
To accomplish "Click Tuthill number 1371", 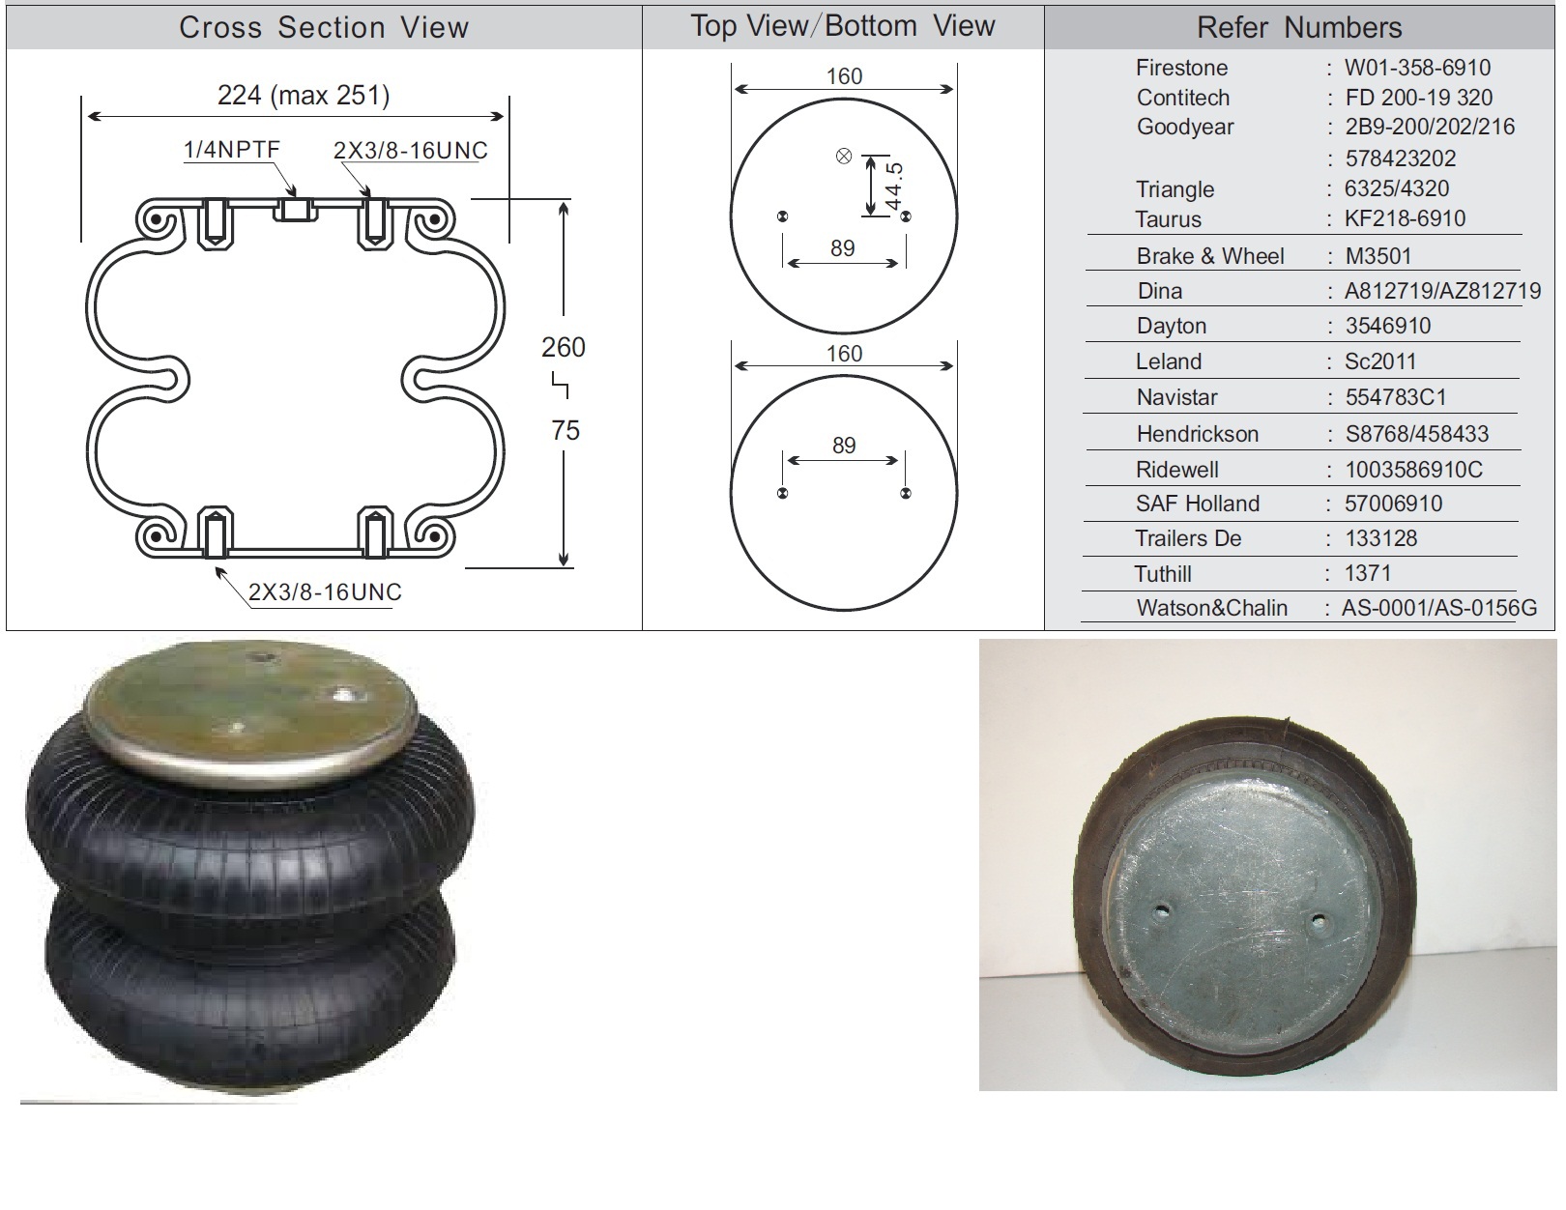I will 1368,573.
